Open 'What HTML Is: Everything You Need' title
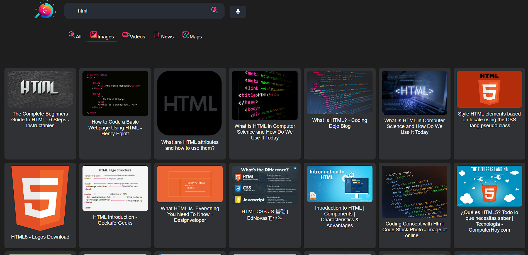 [190, 214]
